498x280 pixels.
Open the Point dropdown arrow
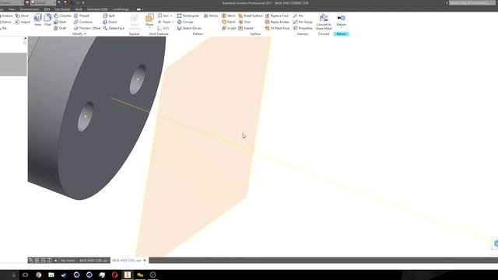pos(173,23)
